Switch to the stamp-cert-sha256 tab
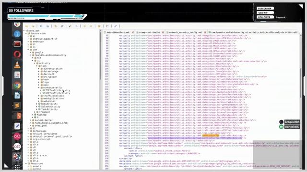Viewport: 307px width, 172px height. point(149,32)
